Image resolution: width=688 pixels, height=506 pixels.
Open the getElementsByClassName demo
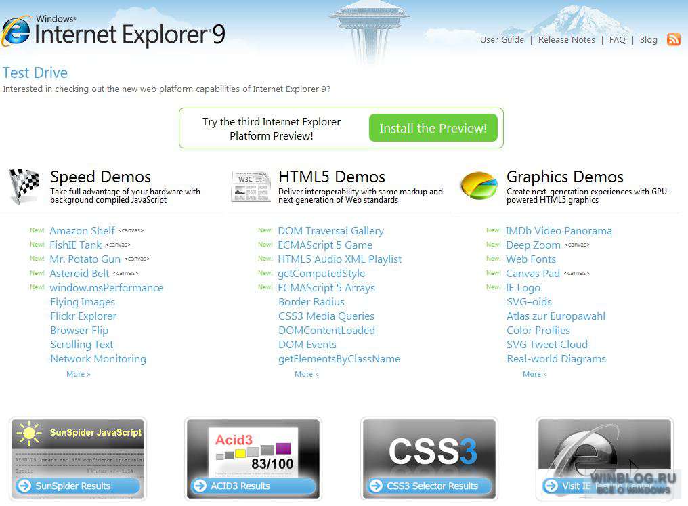click(x=339, y=358)
